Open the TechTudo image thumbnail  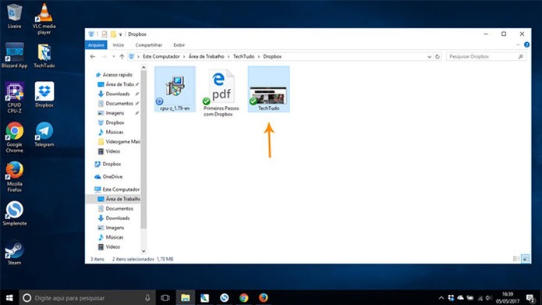pos(268,89)
